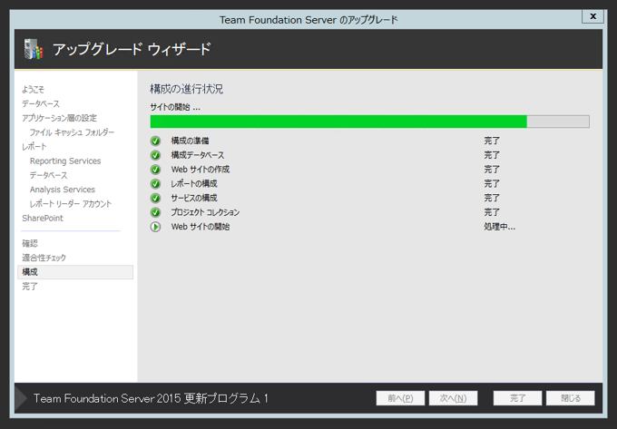This screenshot has width=617, height=429.
Task: Click 前へ(P) button
Action: [x=400, y=398]
